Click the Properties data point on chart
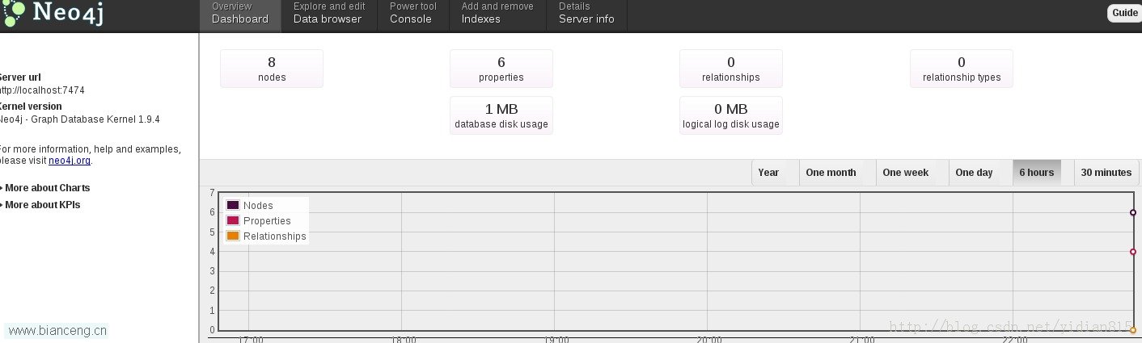 [1133, 252]
